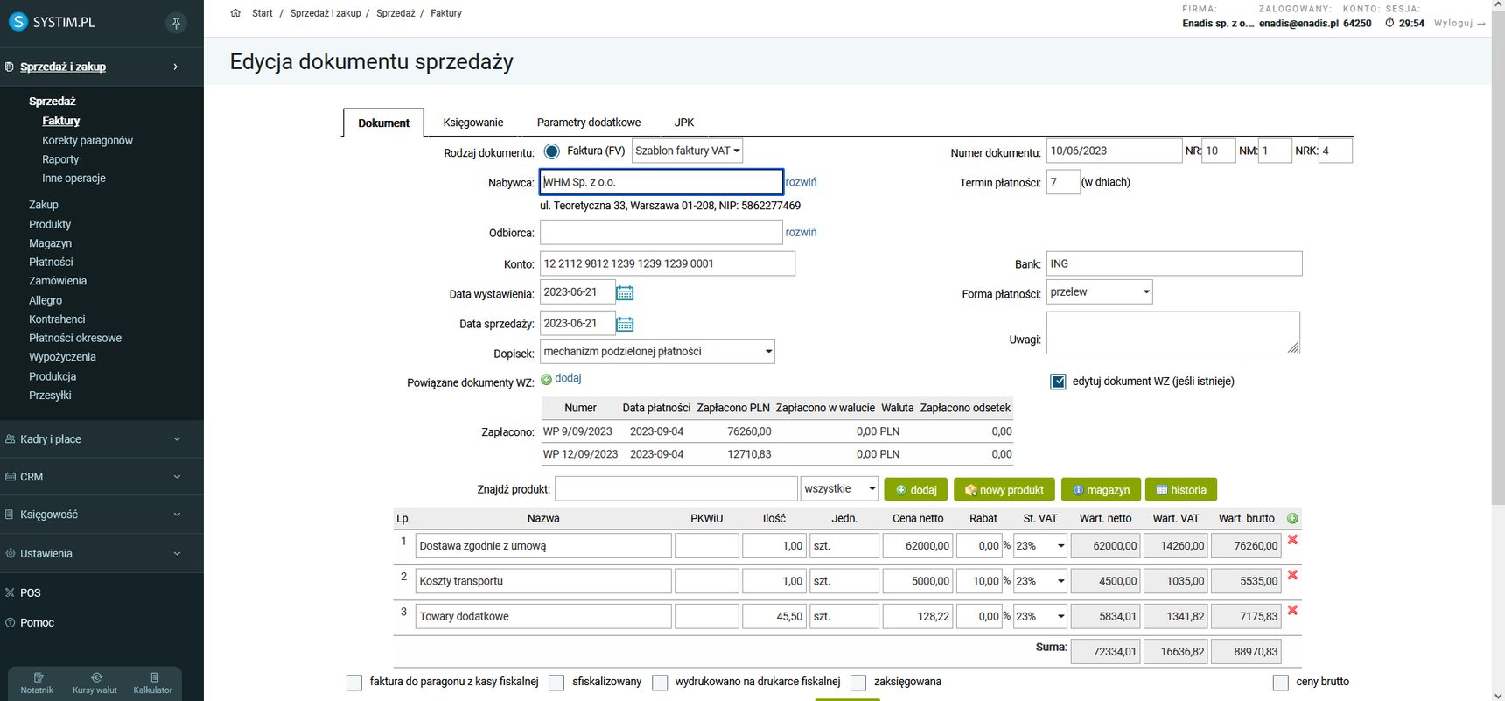Viewport: 1505px width, 701px height.
Task: Add a new row with green plus in table header
Action: [x=1292, y=519]
